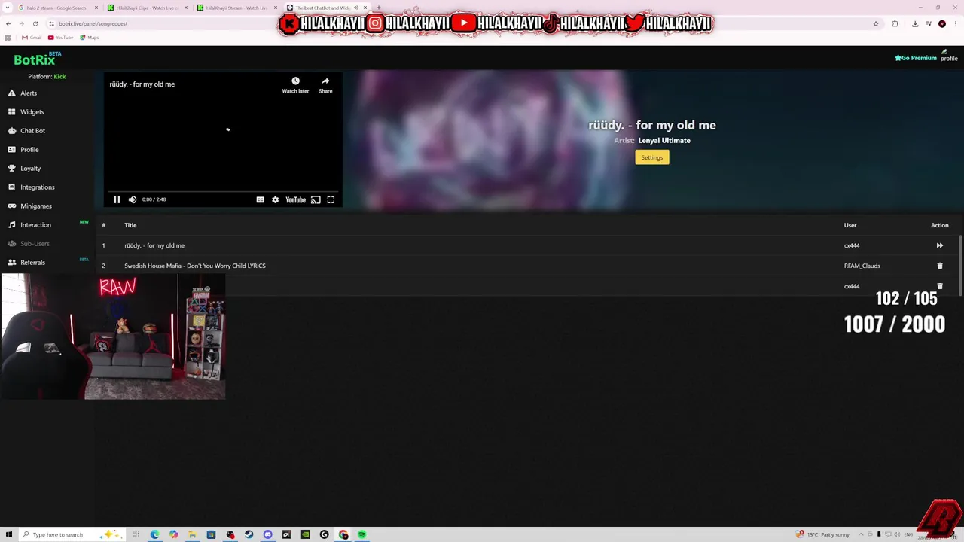Open the Windows Start menu
The width and height of the screenshot is (964, 542).
[x=9, y=534]
